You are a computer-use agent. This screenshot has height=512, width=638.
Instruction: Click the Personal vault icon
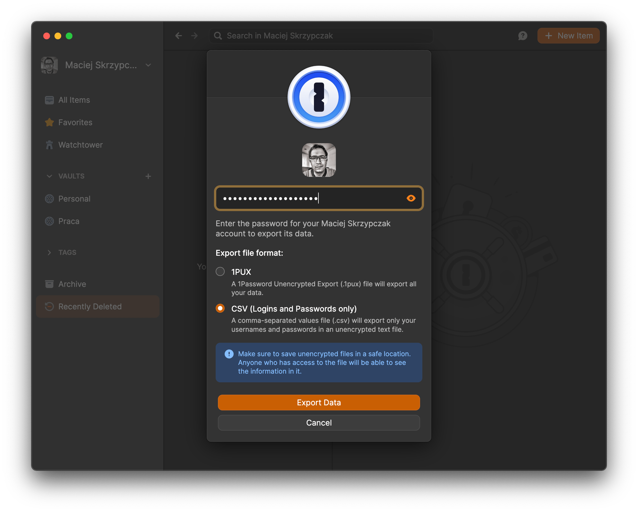[x=49, y=199]
